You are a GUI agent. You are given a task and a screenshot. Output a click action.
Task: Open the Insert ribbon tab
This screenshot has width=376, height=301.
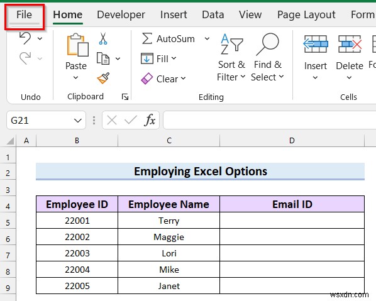point(174,15)
